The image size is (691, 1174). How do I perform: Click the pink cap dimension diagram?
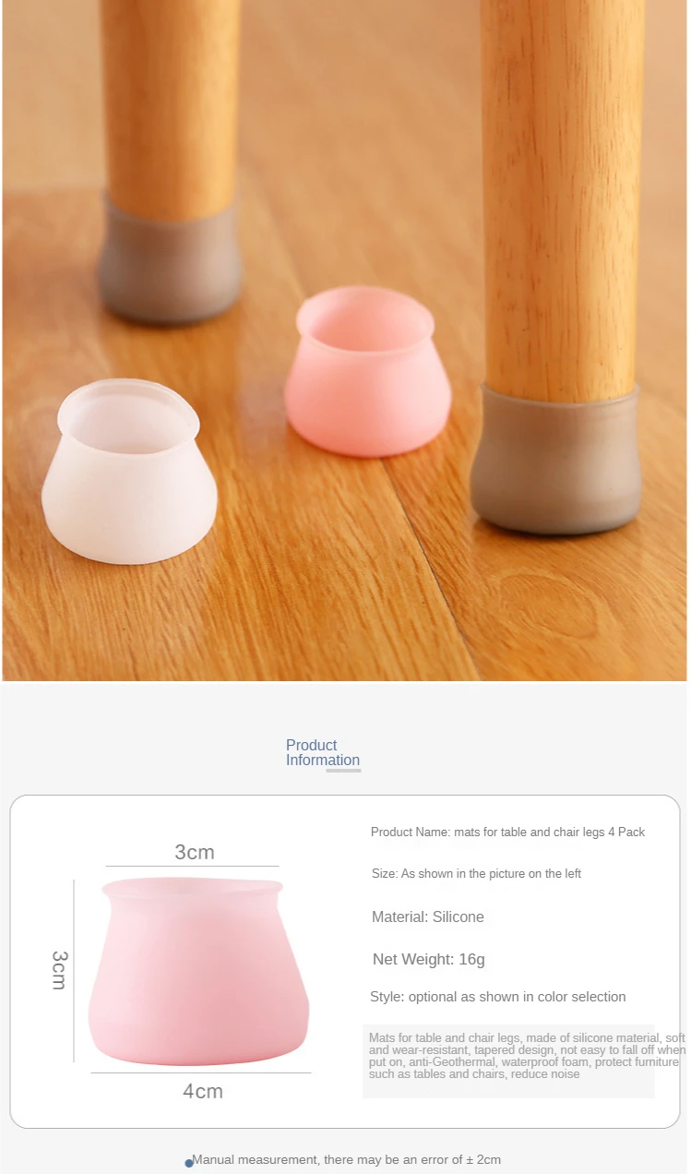tap(198, 970)
